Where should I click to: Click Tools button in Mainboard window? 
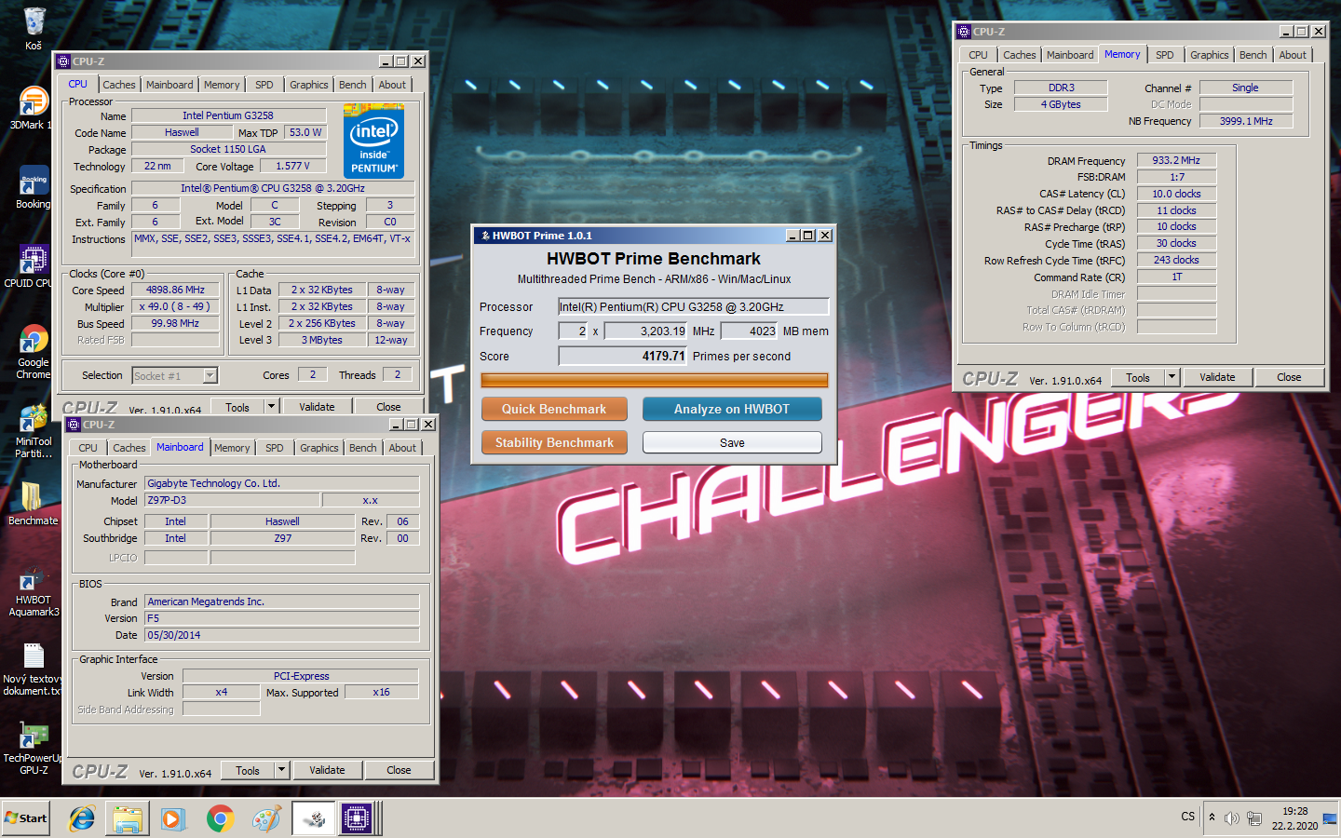point(248,770)
